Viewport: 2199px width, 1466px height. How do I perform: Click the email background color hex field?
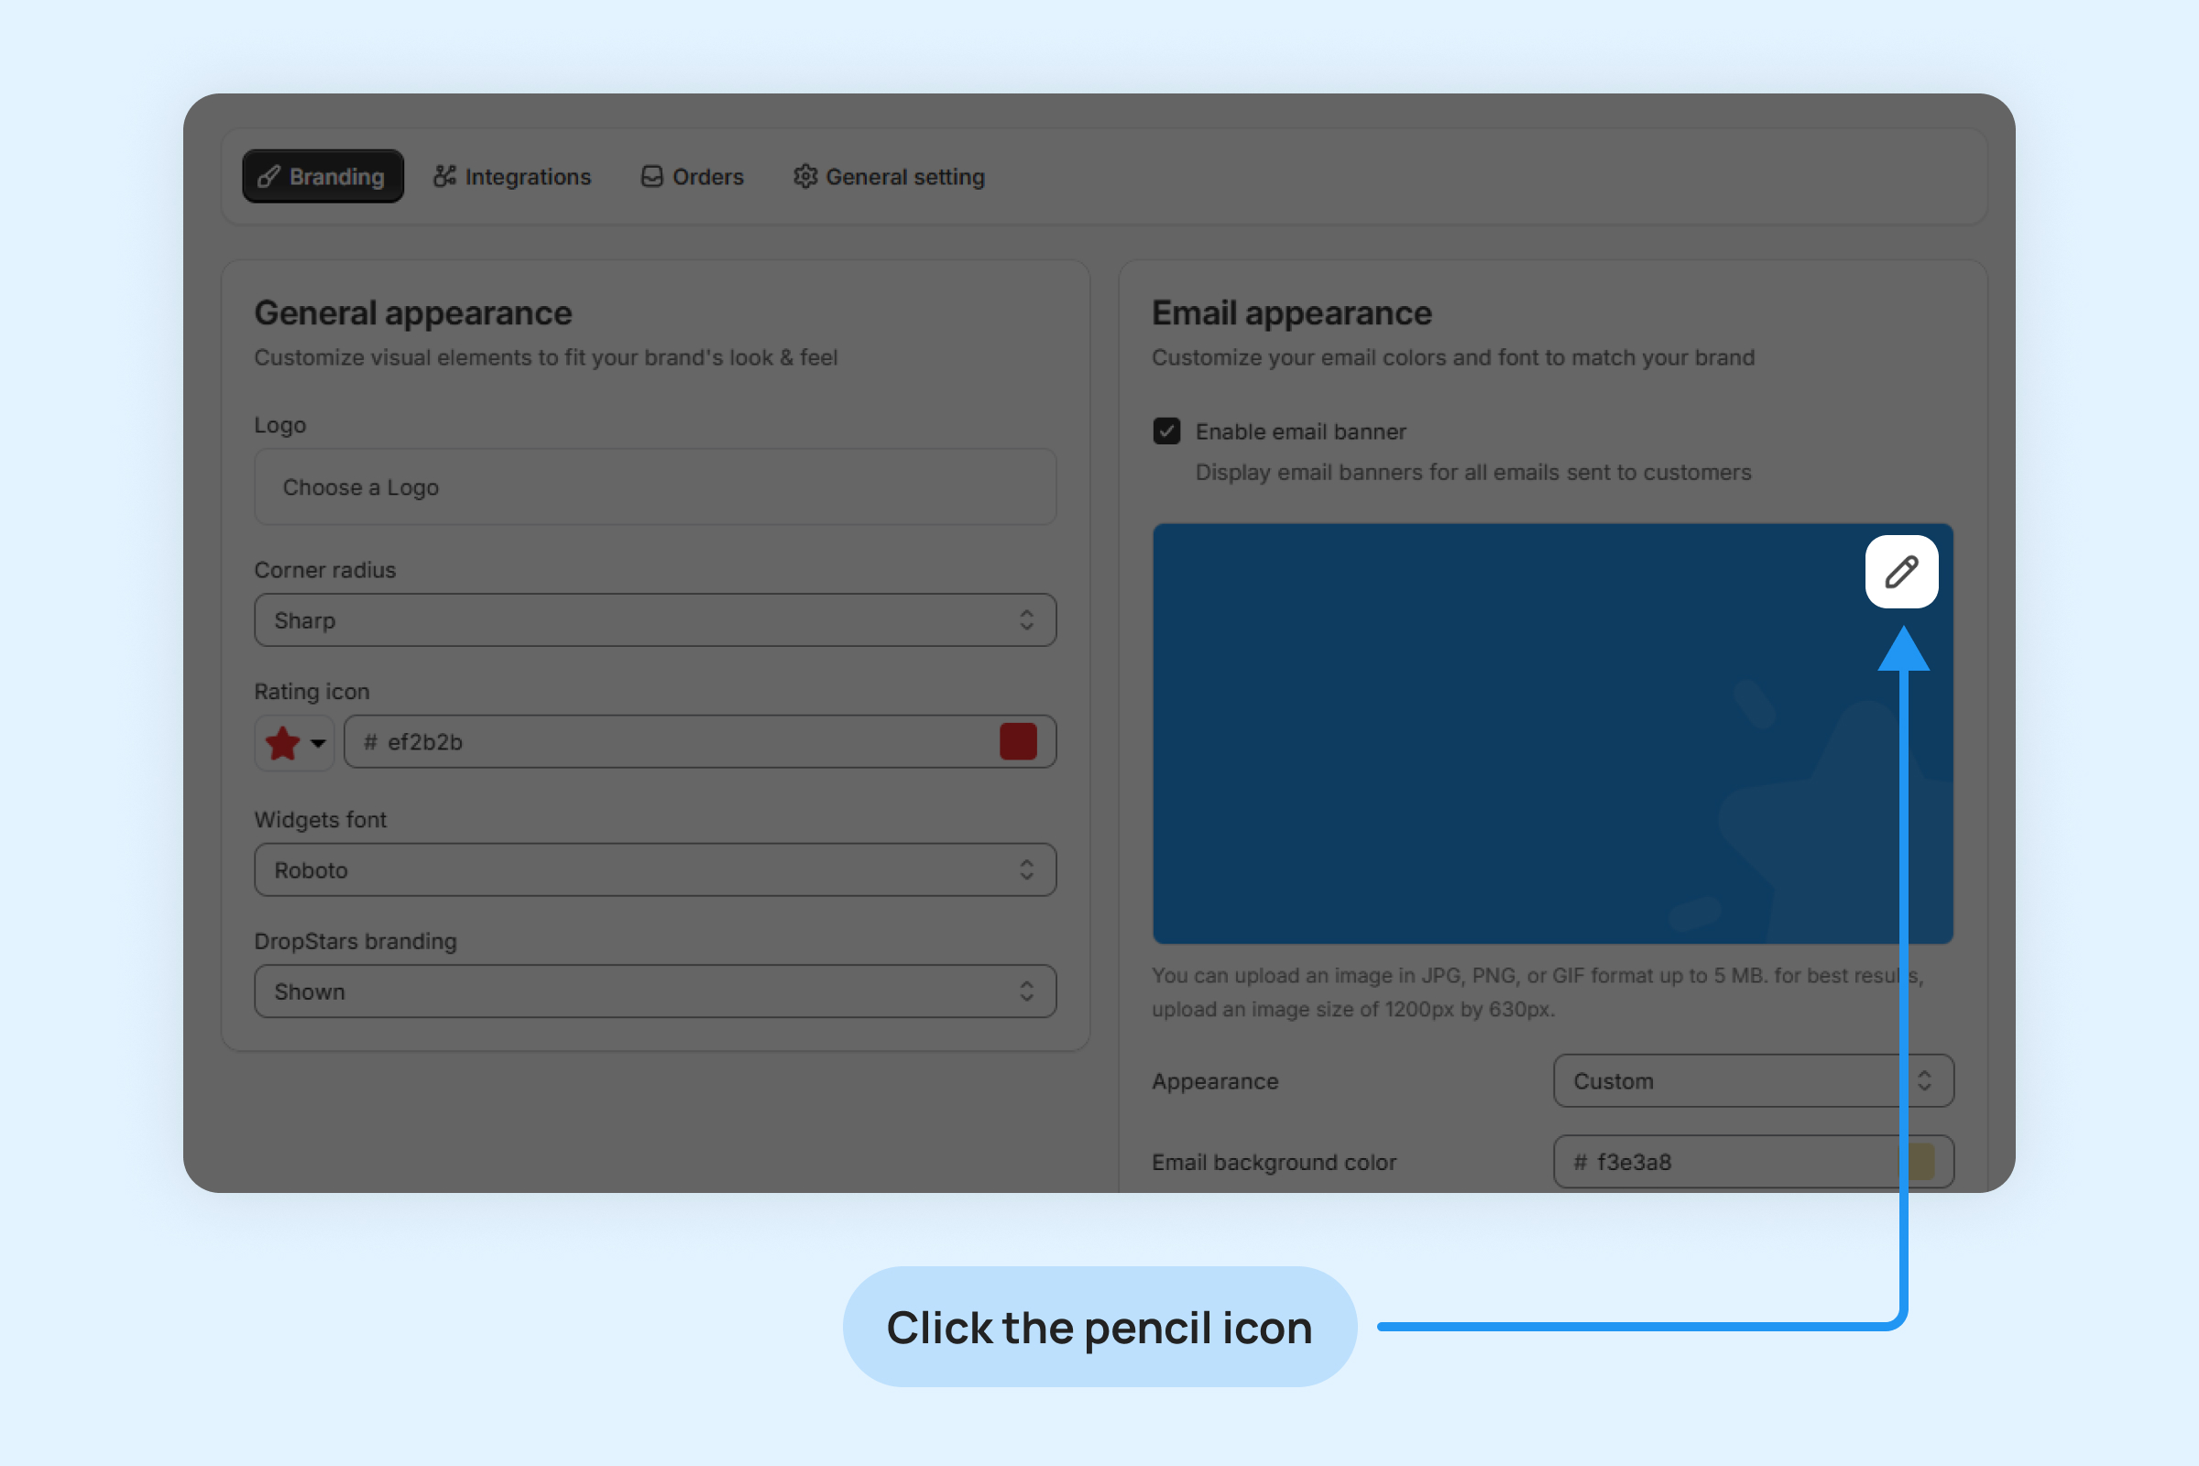pos(1730,1162)
